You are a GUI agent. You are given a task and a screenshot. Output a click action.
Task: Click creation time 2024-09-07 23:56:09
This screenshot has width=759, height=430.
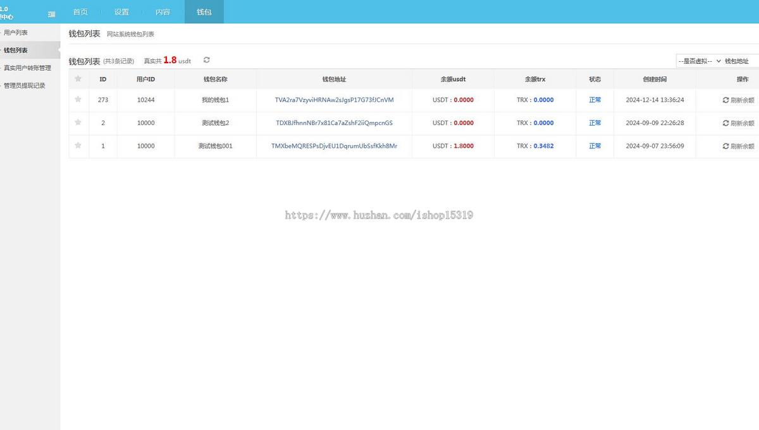655,146
